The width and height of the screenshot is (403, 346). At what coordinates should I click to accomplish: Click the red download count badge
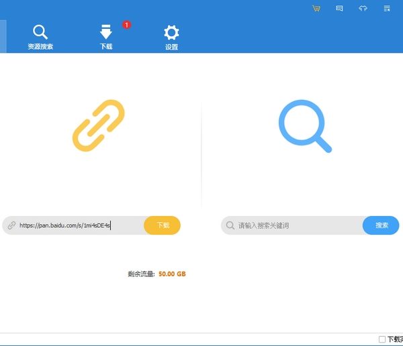pos(126,25)
